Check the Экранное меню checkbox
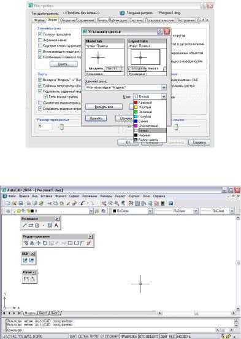 coord(40,40)
